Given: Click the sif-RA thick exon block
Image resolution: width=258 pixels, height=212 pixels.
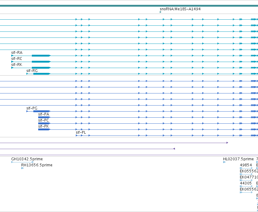Looking at the screenshot, I should coord(41,56).
